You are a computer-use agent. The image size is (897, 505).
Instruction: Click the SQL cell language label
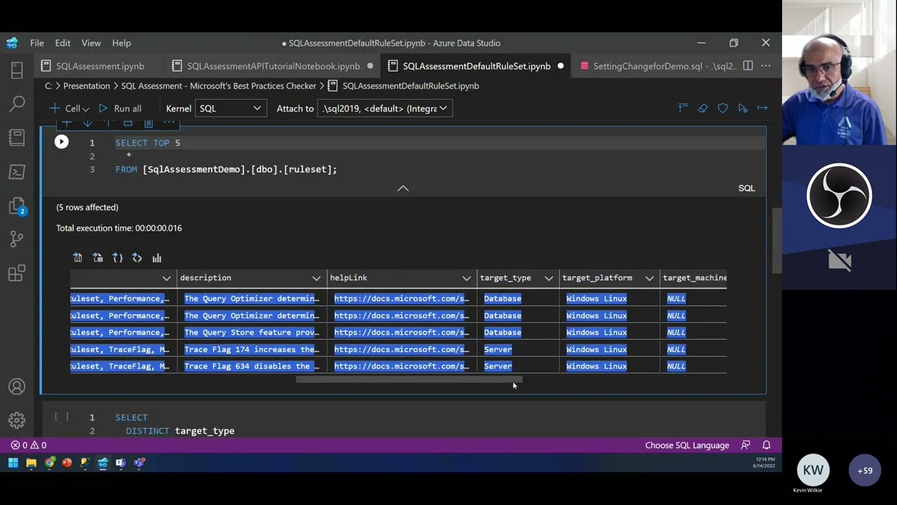click(746, 188)
